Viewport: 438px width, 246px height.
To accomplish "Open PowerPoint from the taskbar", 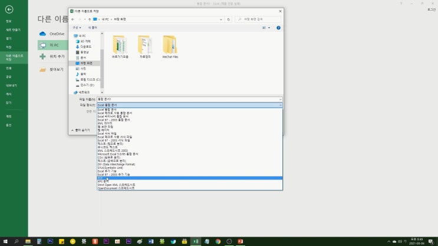I will (241, 241).
